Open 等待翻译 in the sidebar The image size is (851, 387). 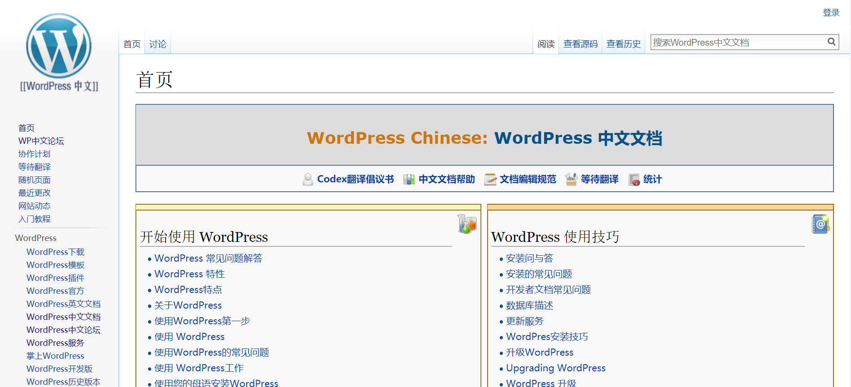[35, 167]
